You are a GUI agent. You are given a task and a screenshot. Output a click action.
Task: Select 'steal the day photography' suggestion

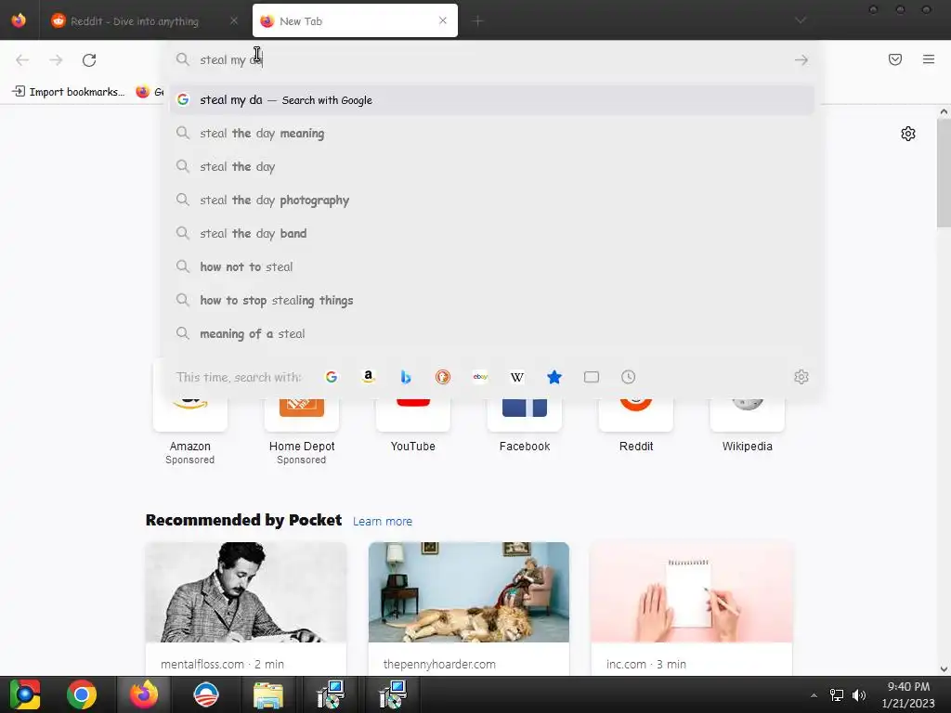point(492,201)
